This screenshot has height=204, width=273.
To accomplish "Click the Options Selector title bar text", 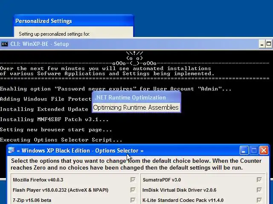I will [x=80, y=150].
